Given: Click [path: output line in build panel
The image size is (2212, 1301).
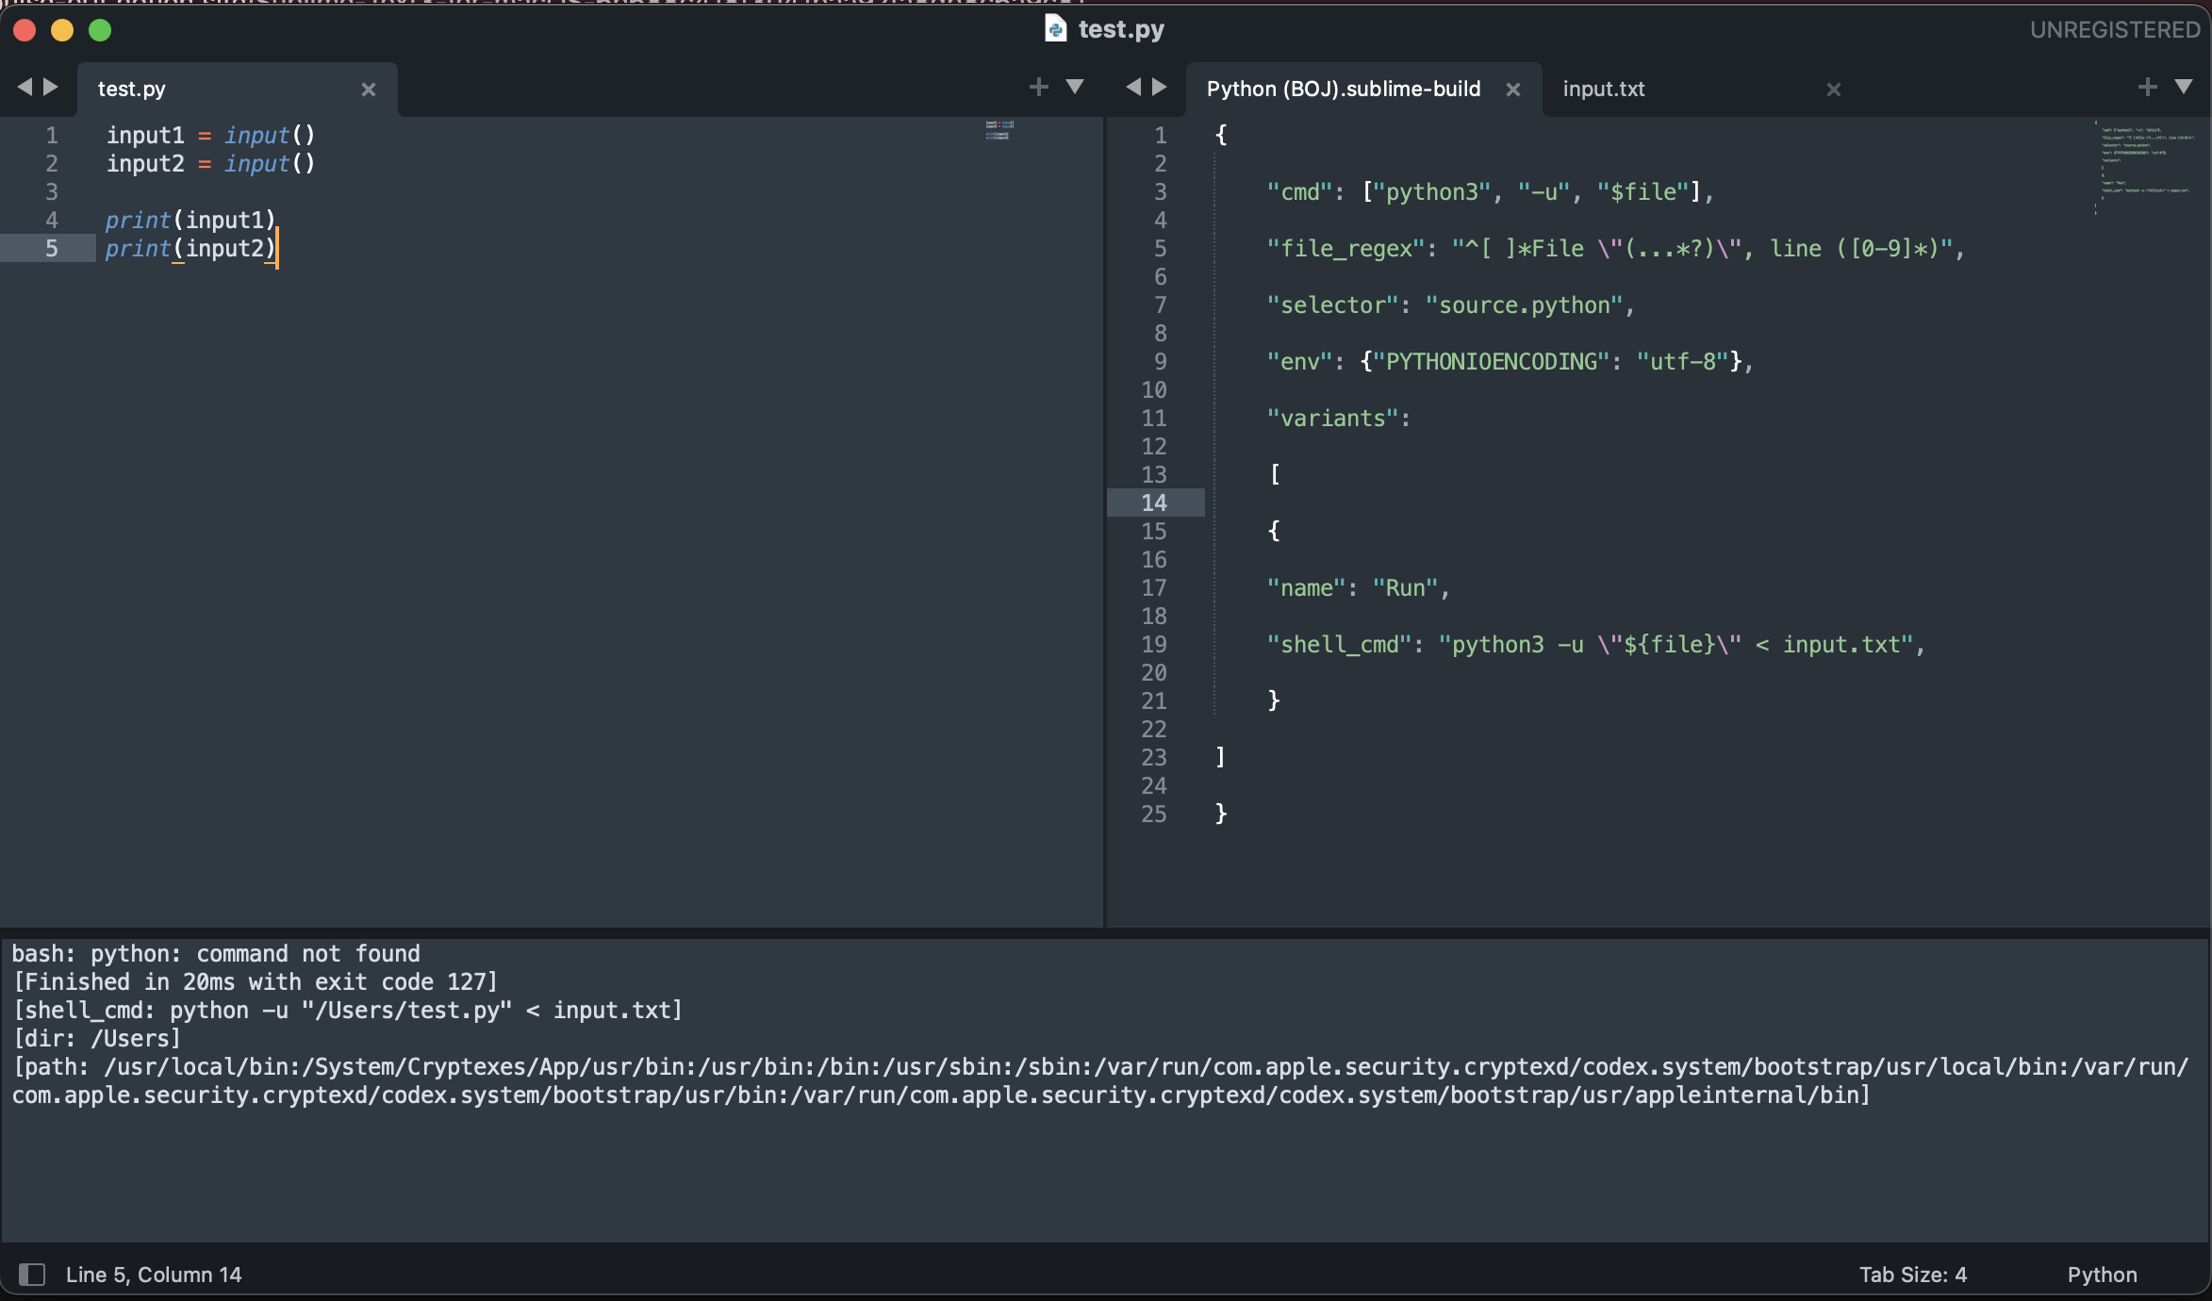Looking at the screenshot, I should coord(1100,1081).
